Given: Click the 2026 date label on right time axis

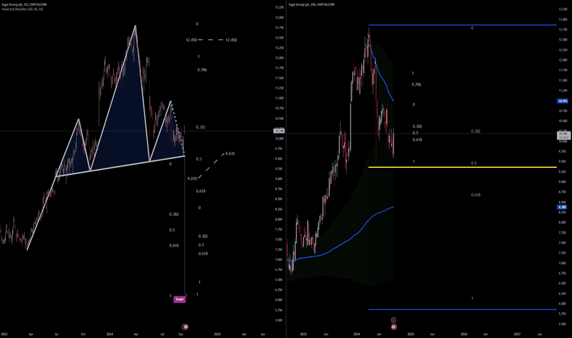Looking at the screenshot, I should click(464, 334).
